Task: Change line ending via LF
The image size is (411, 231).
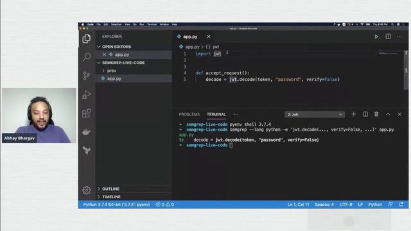Action: point(360,204)
